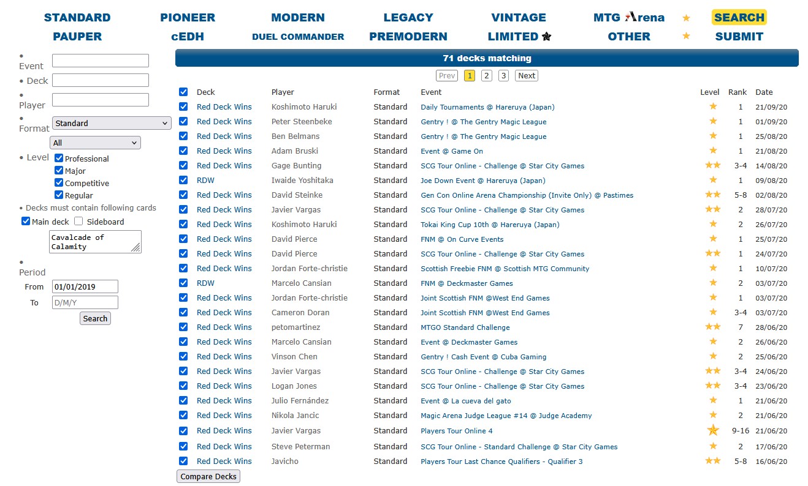Go to results page 2
Viewport: 808px width, 486px height.
[x=487, y=76]
